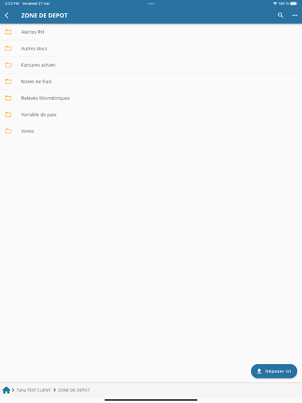Tap the Déposer ici upload button

(274, 371)
